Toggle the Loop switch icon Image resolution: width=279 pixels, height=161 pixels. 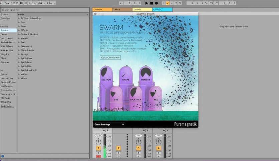click(x=211, y=3)
